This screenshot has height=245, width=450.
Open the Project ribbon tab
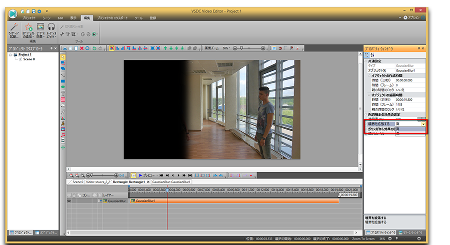28,18
